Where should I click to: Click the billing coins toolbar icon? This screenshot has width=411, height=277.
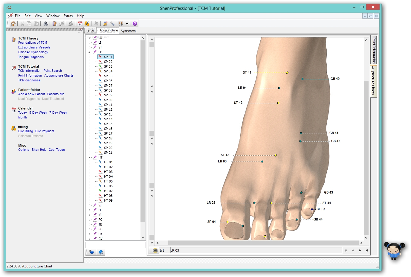tap(87, 24)
